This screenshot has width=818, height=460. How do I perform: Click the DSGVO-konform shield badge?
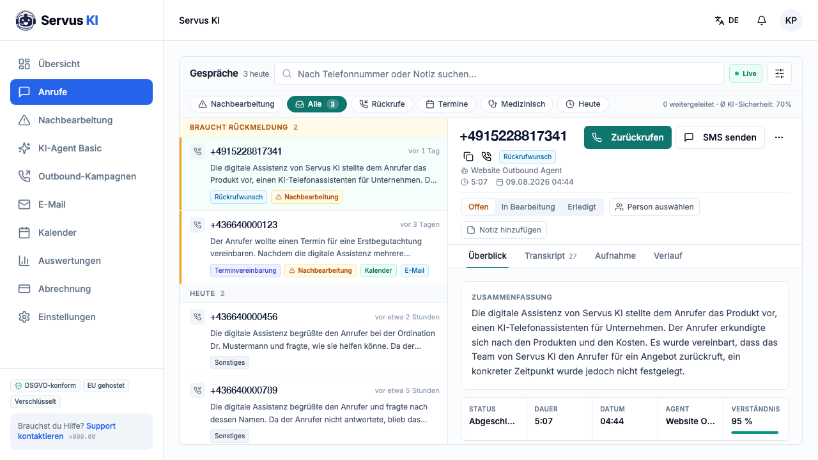click(45, 385)
